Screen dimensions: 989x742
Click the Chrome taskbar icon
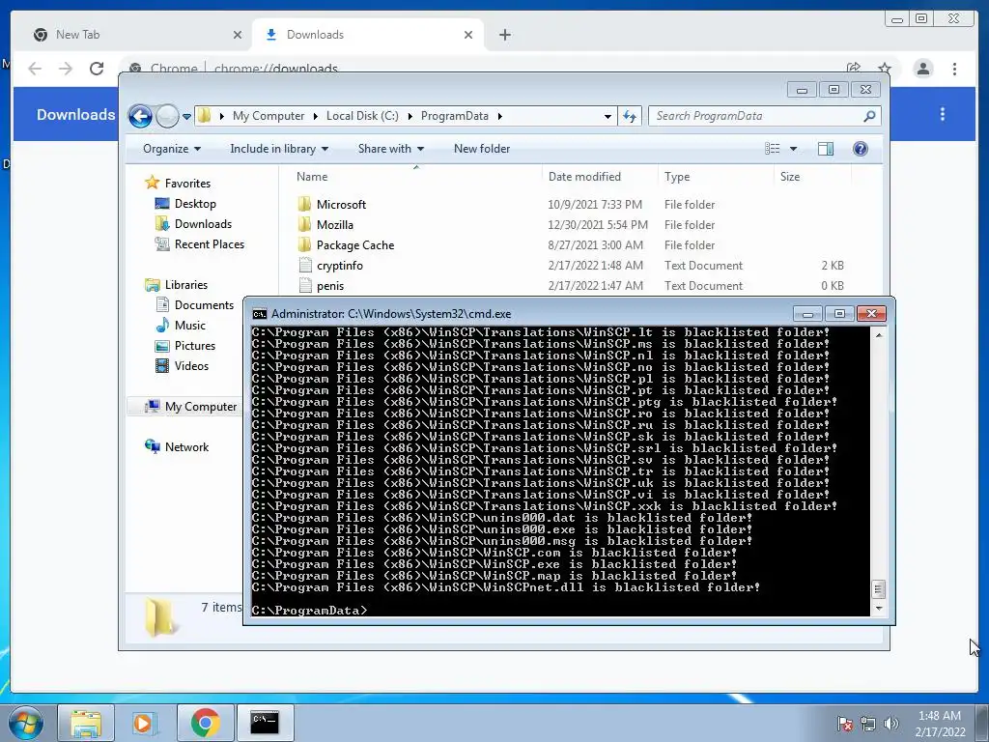point(205,723)
